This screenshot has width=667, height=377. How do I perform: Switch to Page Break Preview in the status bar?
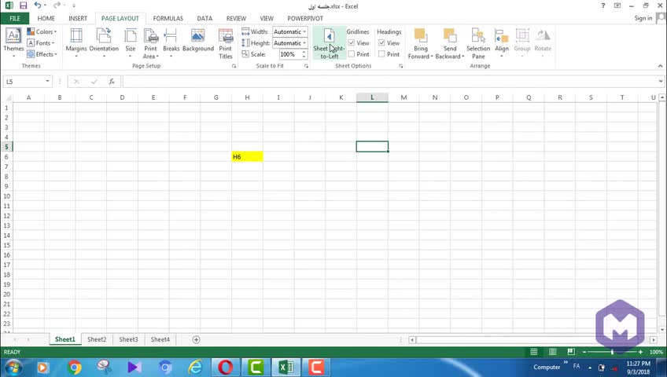coord(571,352)
